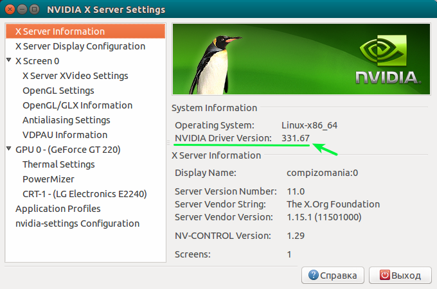This screenshot has width=437, height=289.
Task: Open nvidia-settings Configuration page
Action: 77,223
